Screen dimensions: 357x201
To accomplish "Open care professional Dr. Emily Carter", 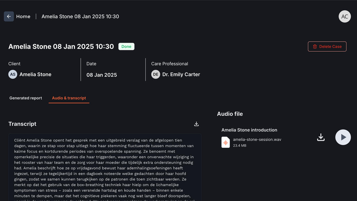I will point(181,75).
